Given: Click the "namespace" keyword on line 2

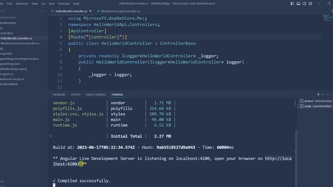Looking at the screenshot, I should click(x=80, y=24).
